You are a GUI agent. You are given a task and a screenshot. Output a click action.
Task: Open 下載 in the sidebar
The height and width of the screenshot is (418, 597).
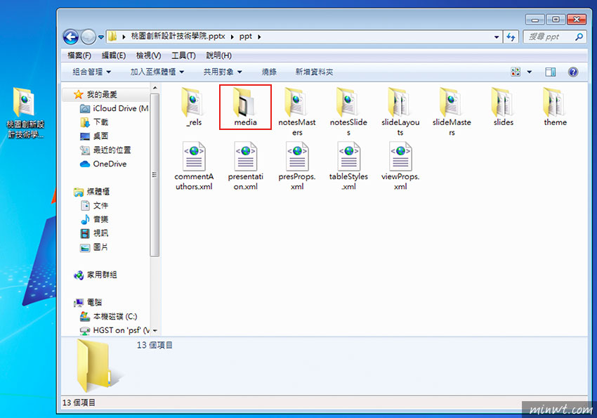click(94, 122)
